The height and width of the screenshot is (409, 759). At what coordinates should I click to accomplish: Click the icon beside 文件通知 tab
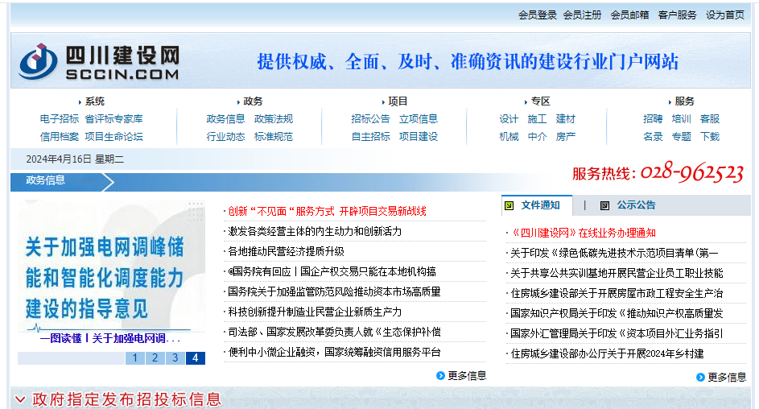[509, 205]
